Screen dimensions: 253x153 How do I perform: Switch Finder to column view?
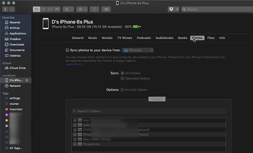pyautogui.click(x=50, y=9)
